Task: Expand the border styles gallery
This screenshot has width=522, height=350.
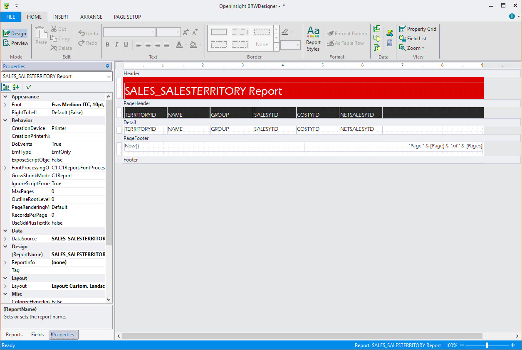Action: (x=277, y=48)
